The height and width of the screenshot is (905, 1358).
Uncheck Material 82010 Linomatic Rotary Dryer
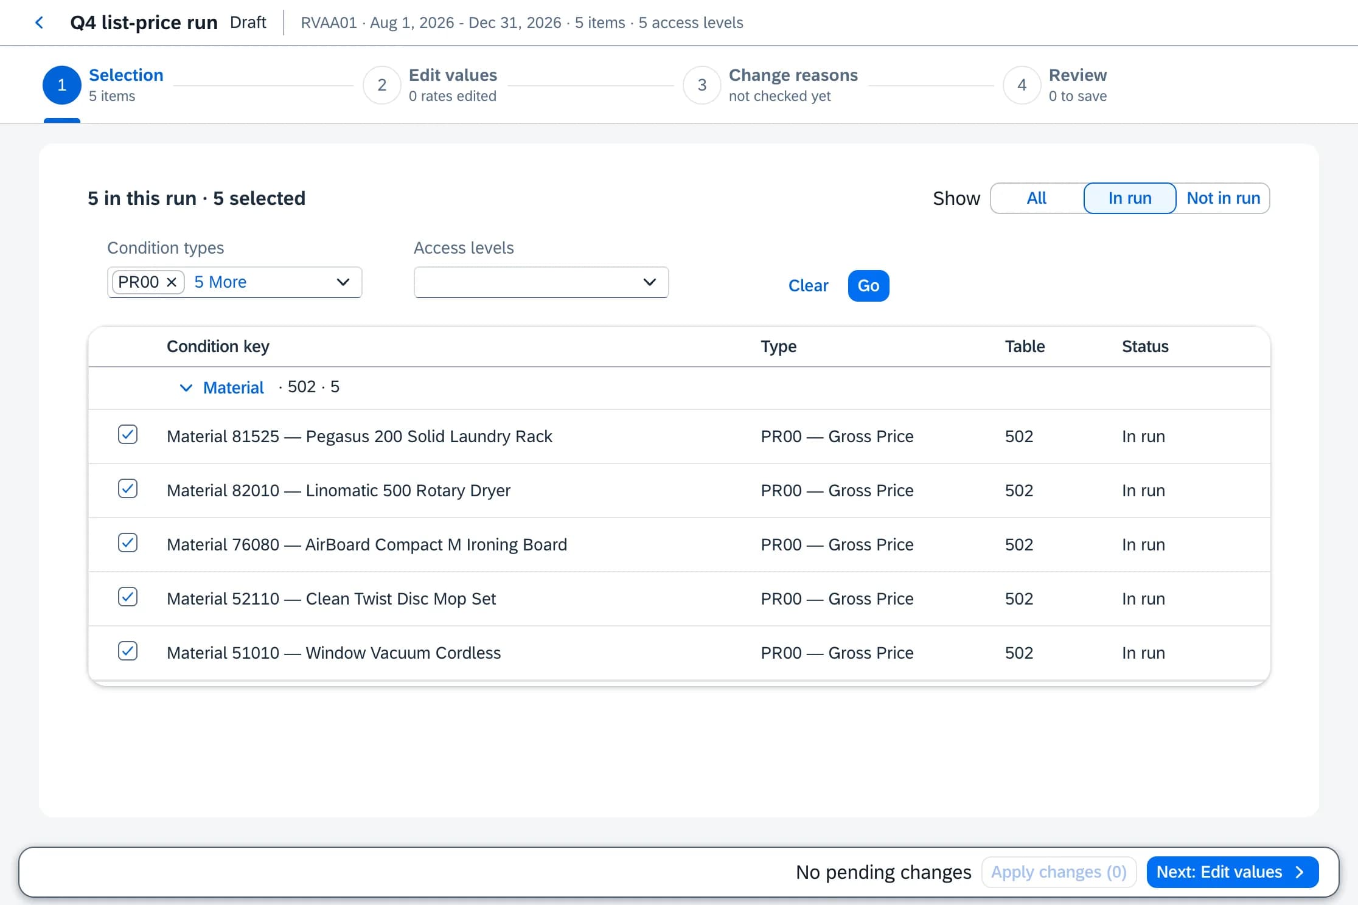click(128, 489)
